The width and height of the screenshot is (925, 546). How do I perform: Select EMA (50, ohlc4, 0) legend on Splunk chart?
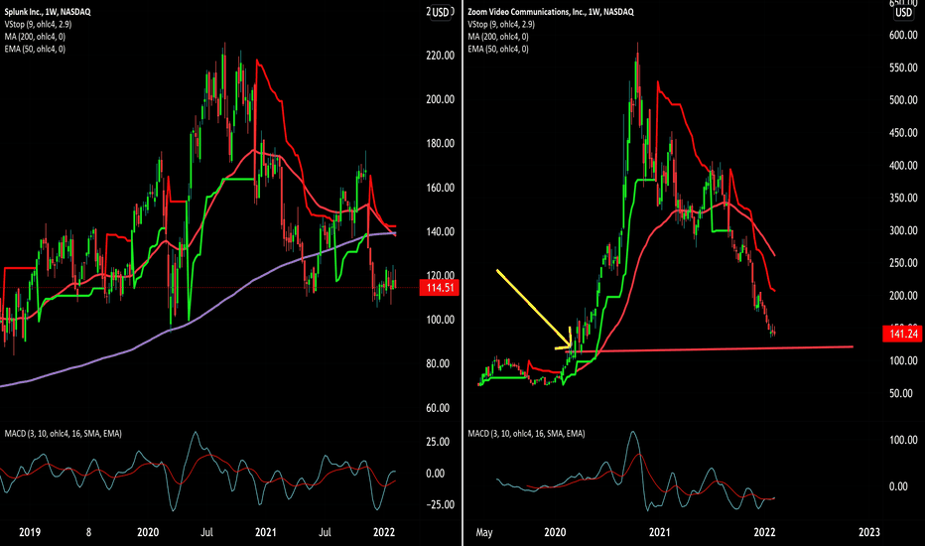tap(35, 49)
